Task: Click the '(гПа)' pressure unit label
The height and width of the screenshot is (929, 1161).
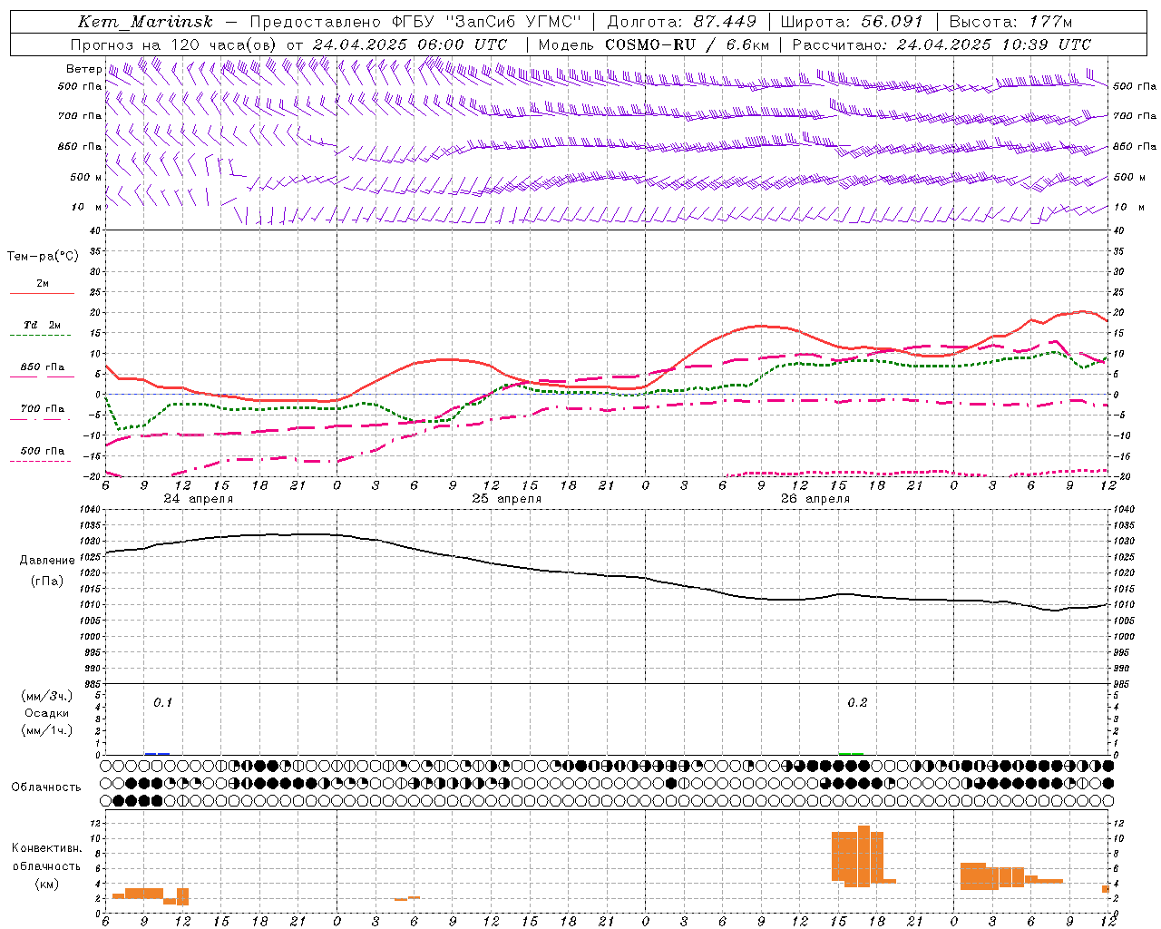Action: [x=47, y=582]
